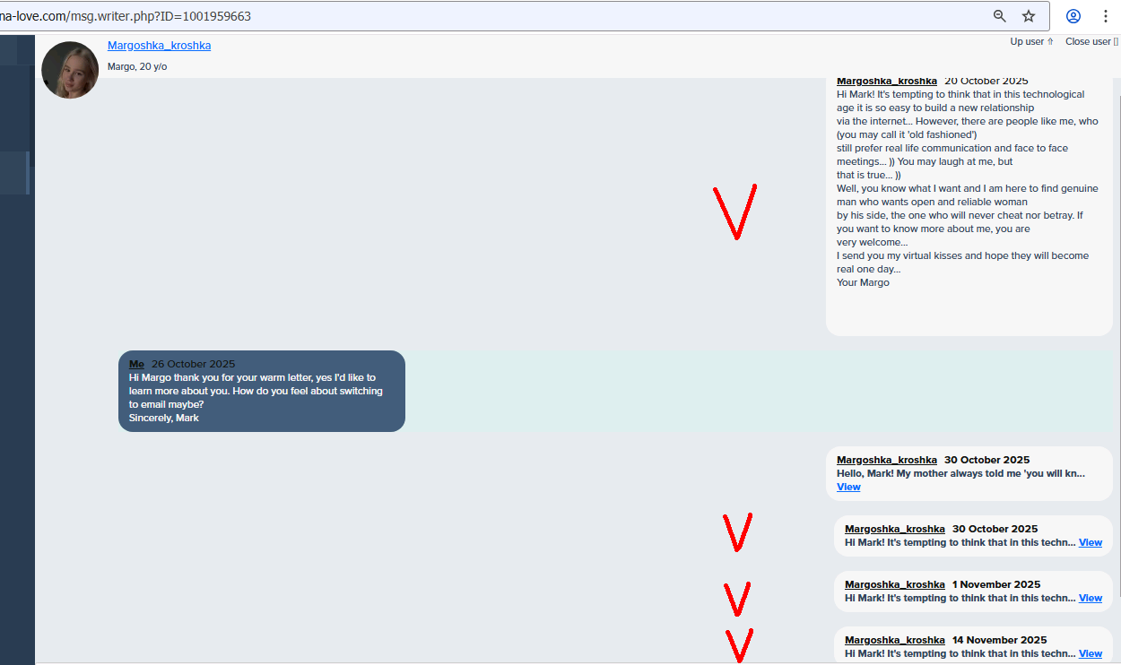Open Margo's circular profile photo
This screenshot has height=665, width=1121.
click(x=69, y=70)
